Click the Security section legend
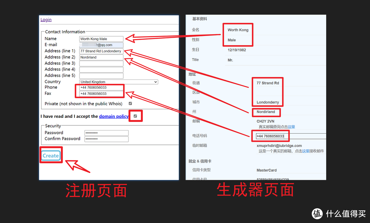The height and width of the screenshot is (223, 370). 53,126
